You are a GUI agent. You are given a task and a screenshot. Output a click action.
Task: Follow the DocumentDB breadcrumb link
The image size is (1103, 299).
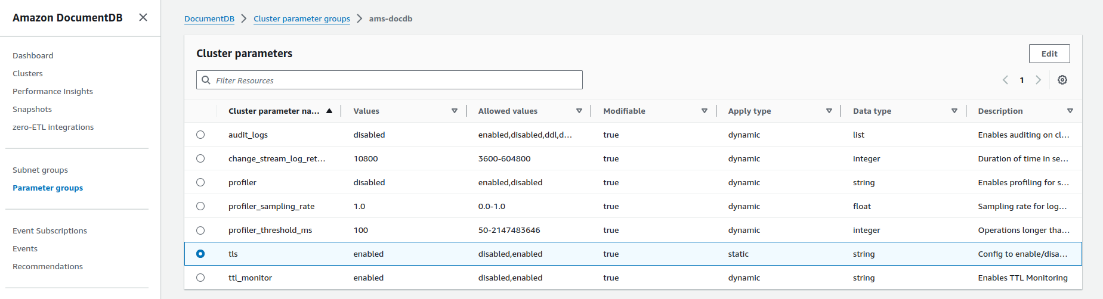coord(209,18)
